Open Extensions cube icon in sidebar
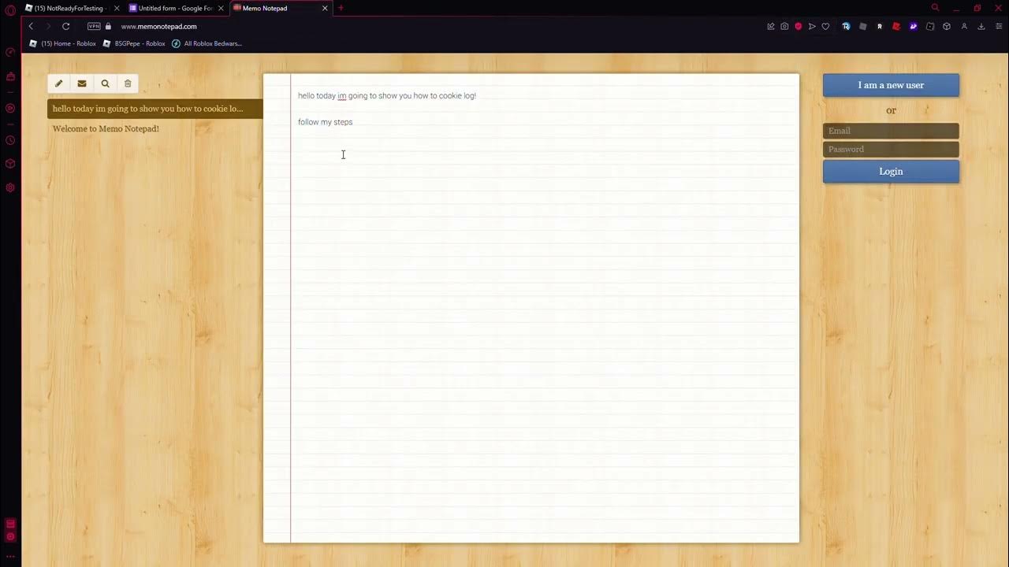Screen dimensions: 1009x567 tap(10, 164)
